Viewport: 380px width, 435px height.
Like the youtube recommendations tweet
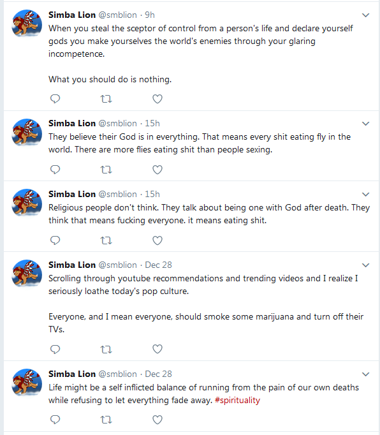(x=157, y=349)
